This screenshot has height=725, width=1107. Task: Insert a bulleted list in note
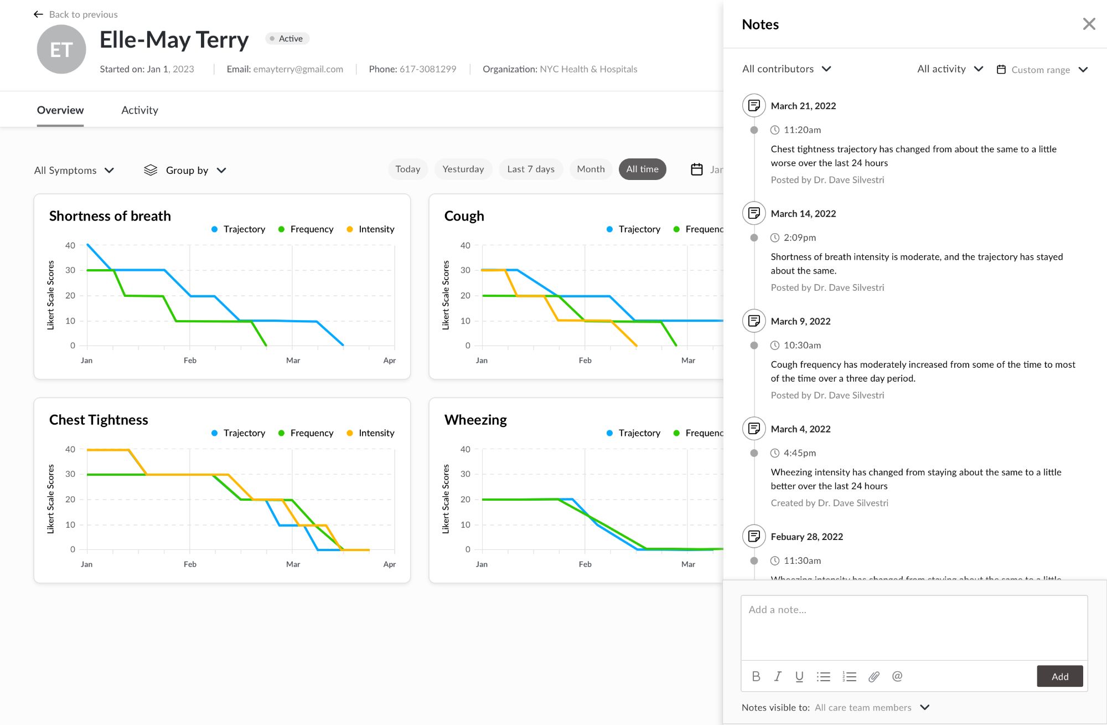click(824, 676)
